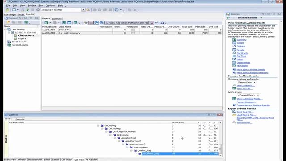Screen dimensions: 286x161
Task: Collapse the AllocationTest node in Call Tree
Action: (x=114, y=138)
